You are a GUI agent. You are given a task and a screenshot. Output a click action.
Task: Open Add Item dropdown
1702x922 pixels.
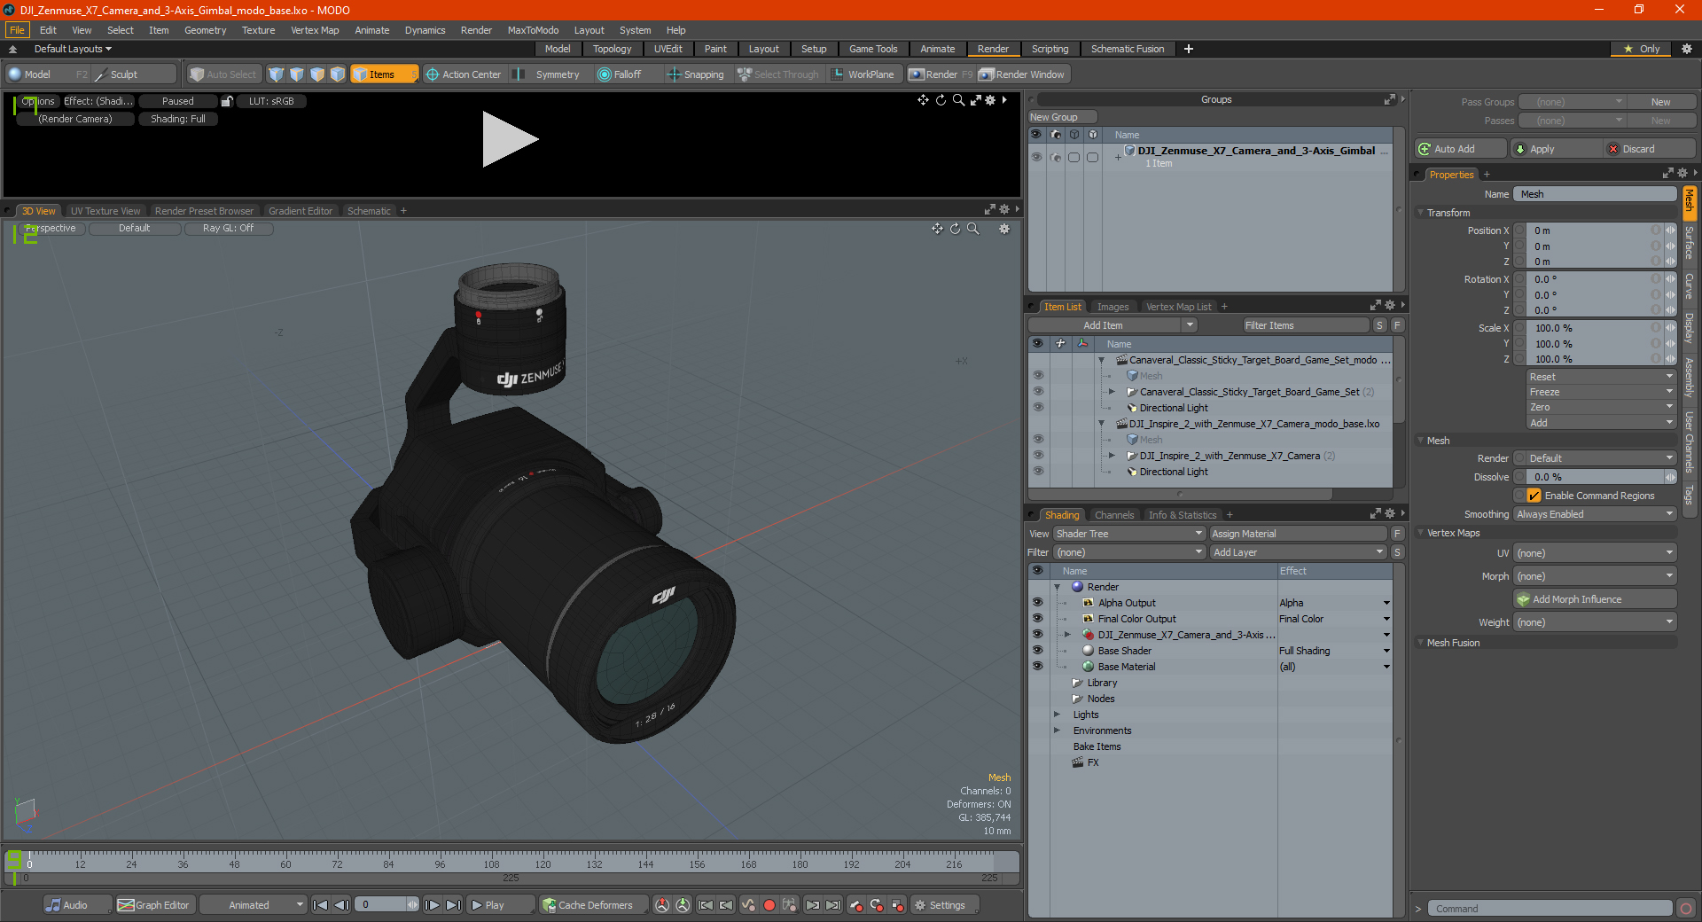point(1113,325)
